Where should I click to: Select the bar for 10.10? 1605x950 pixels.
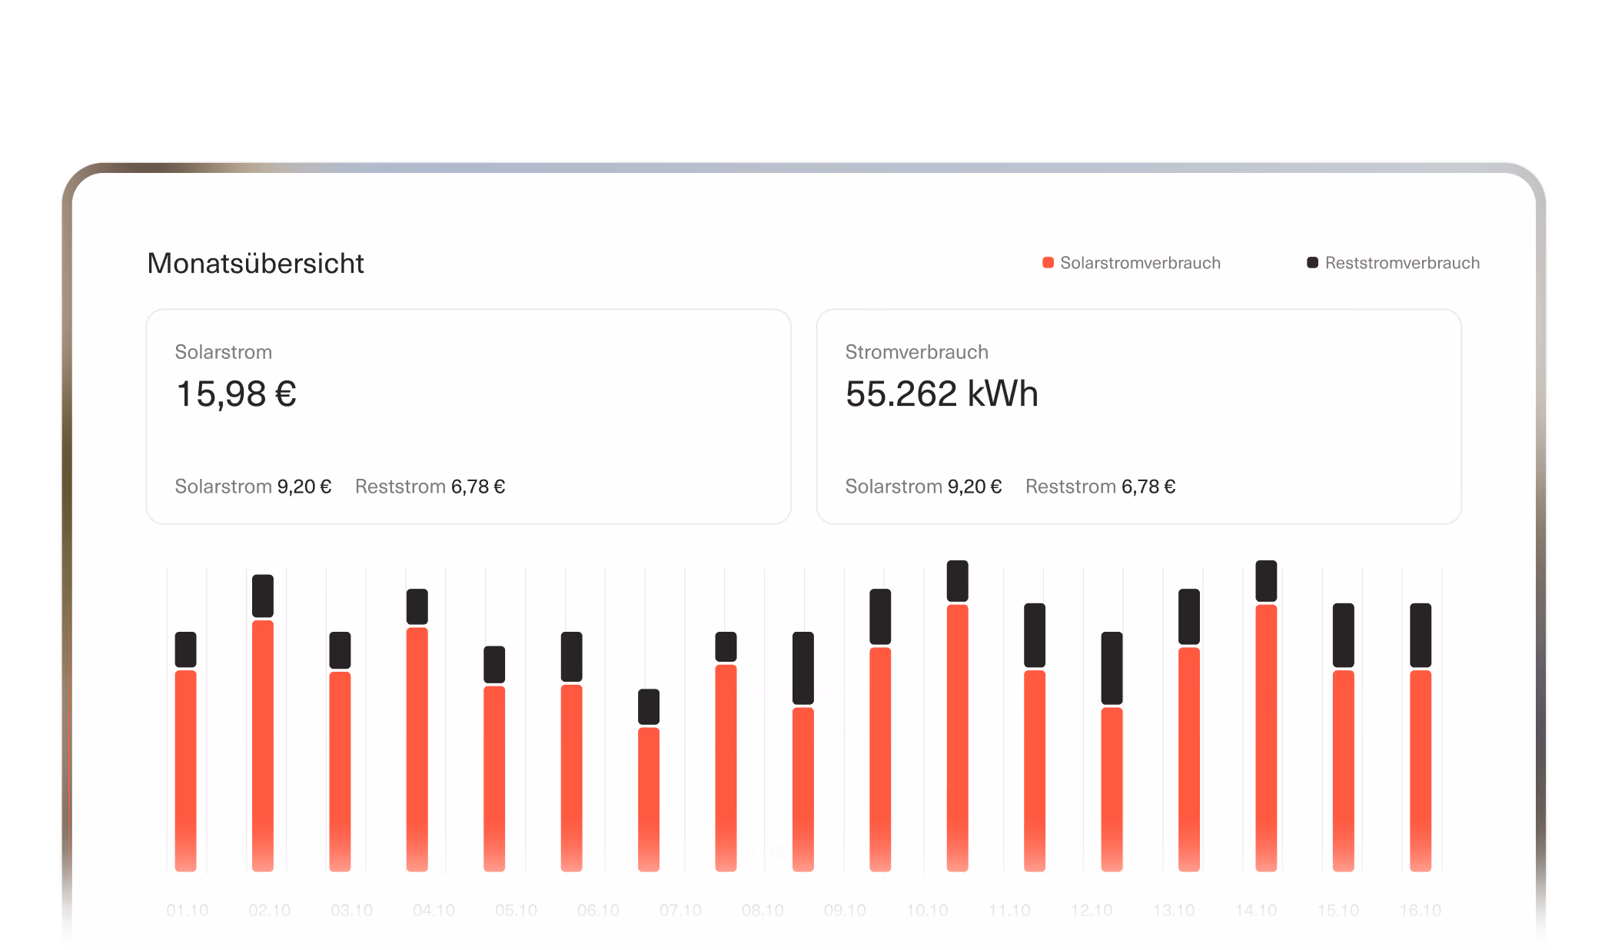tap(958, 716)
